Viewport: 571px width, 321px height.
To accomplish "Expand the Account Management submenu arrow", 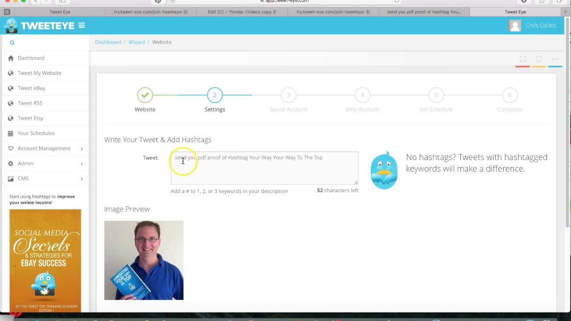I will pos(82,148).
